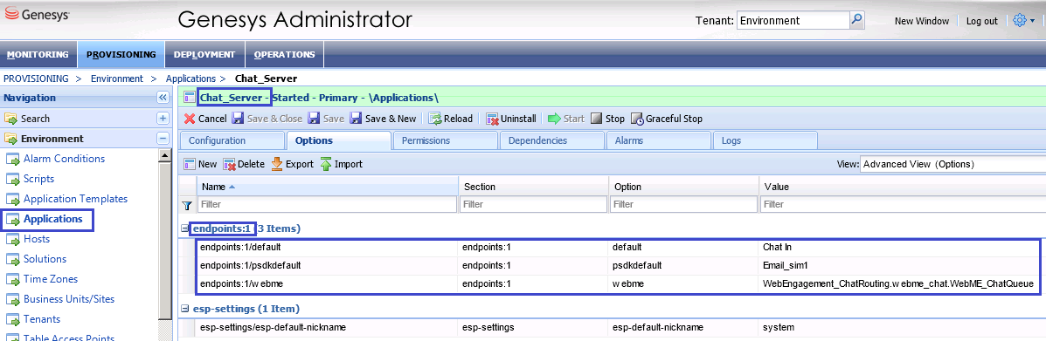This screenshot has width=1046, height=341.
Task: Open the Deployment menu tab
Action: point(204,54)
